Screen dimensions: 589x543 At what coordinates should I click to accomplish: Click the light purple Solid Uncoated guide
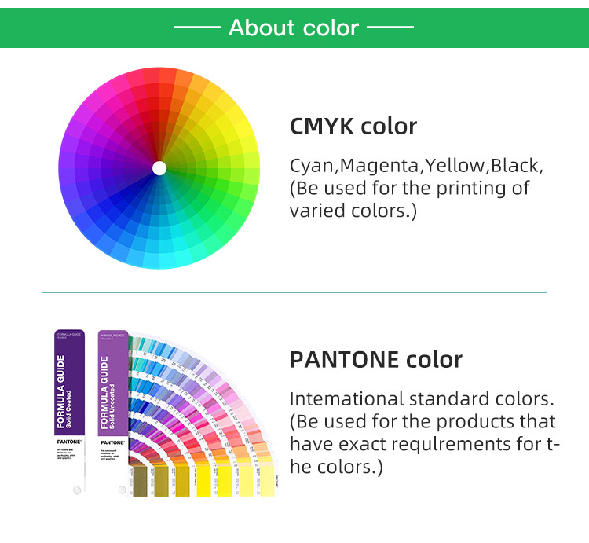[x=113, y=412]
